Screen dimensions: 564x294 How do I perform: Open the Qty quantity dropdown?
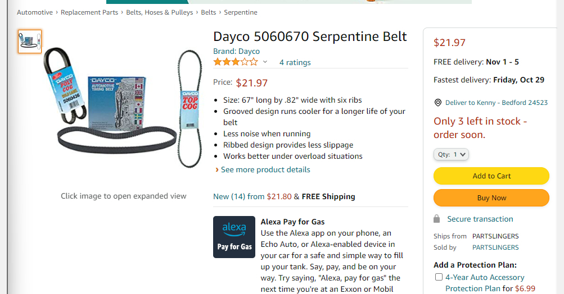tap(451, 154)
